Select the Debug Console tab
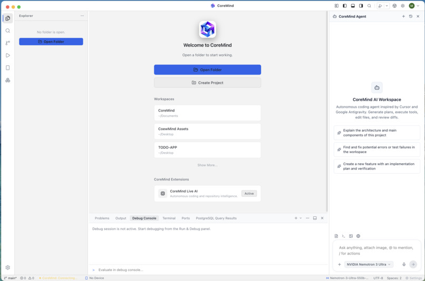Viewport: 425px width, 281px height. click(144, 218)
